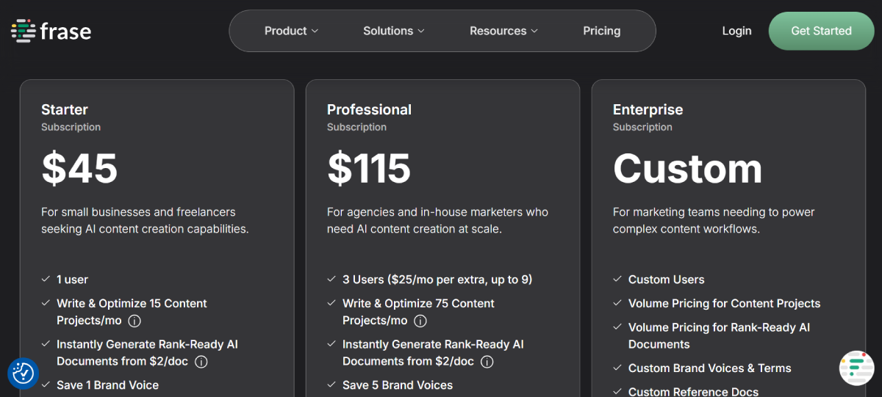Viewport: 882px width, 397px height.
Task: Expand the Resources dropdown menu
Action: [503, 31]
